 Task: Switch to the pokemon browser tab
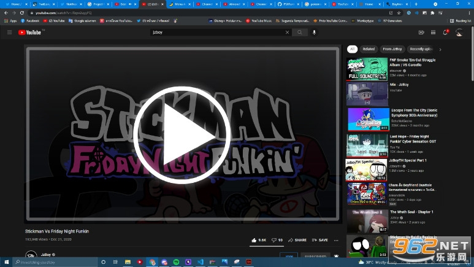pos(315,4)
